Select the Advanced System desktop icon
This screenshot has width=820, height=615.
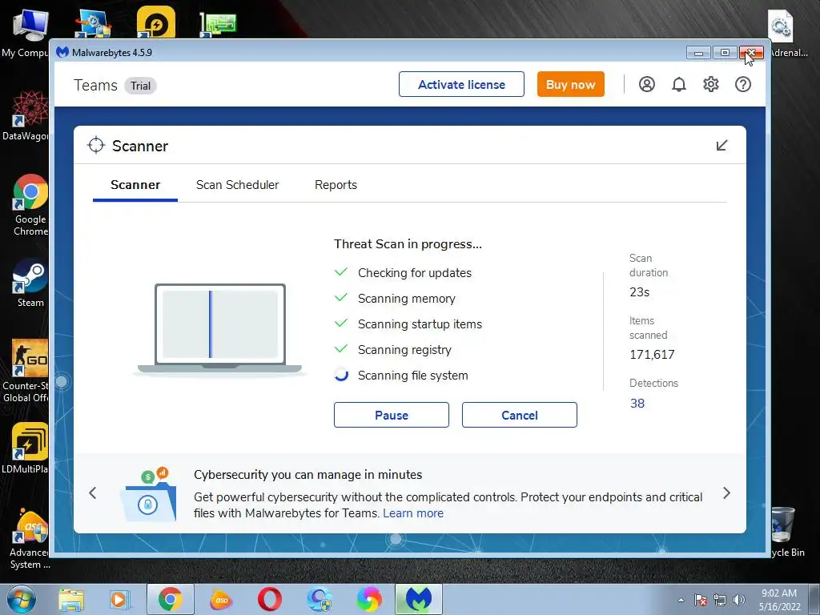point(30,539)
